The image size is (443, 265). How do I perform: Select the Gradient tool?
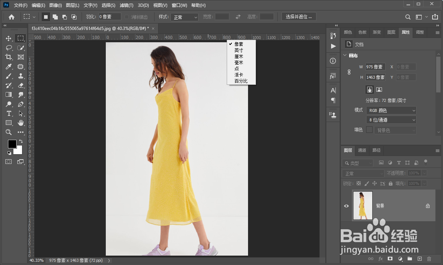pyautogui.click(x=9, y=95)
